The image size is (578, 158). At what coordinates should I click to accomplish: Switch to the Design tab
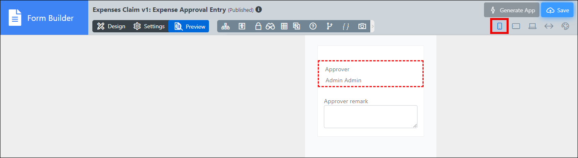(111, 26)
